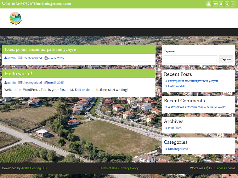Open Avella Hosting LTD footer link
This screenshot has width=238, height=178.
[34, 168]
